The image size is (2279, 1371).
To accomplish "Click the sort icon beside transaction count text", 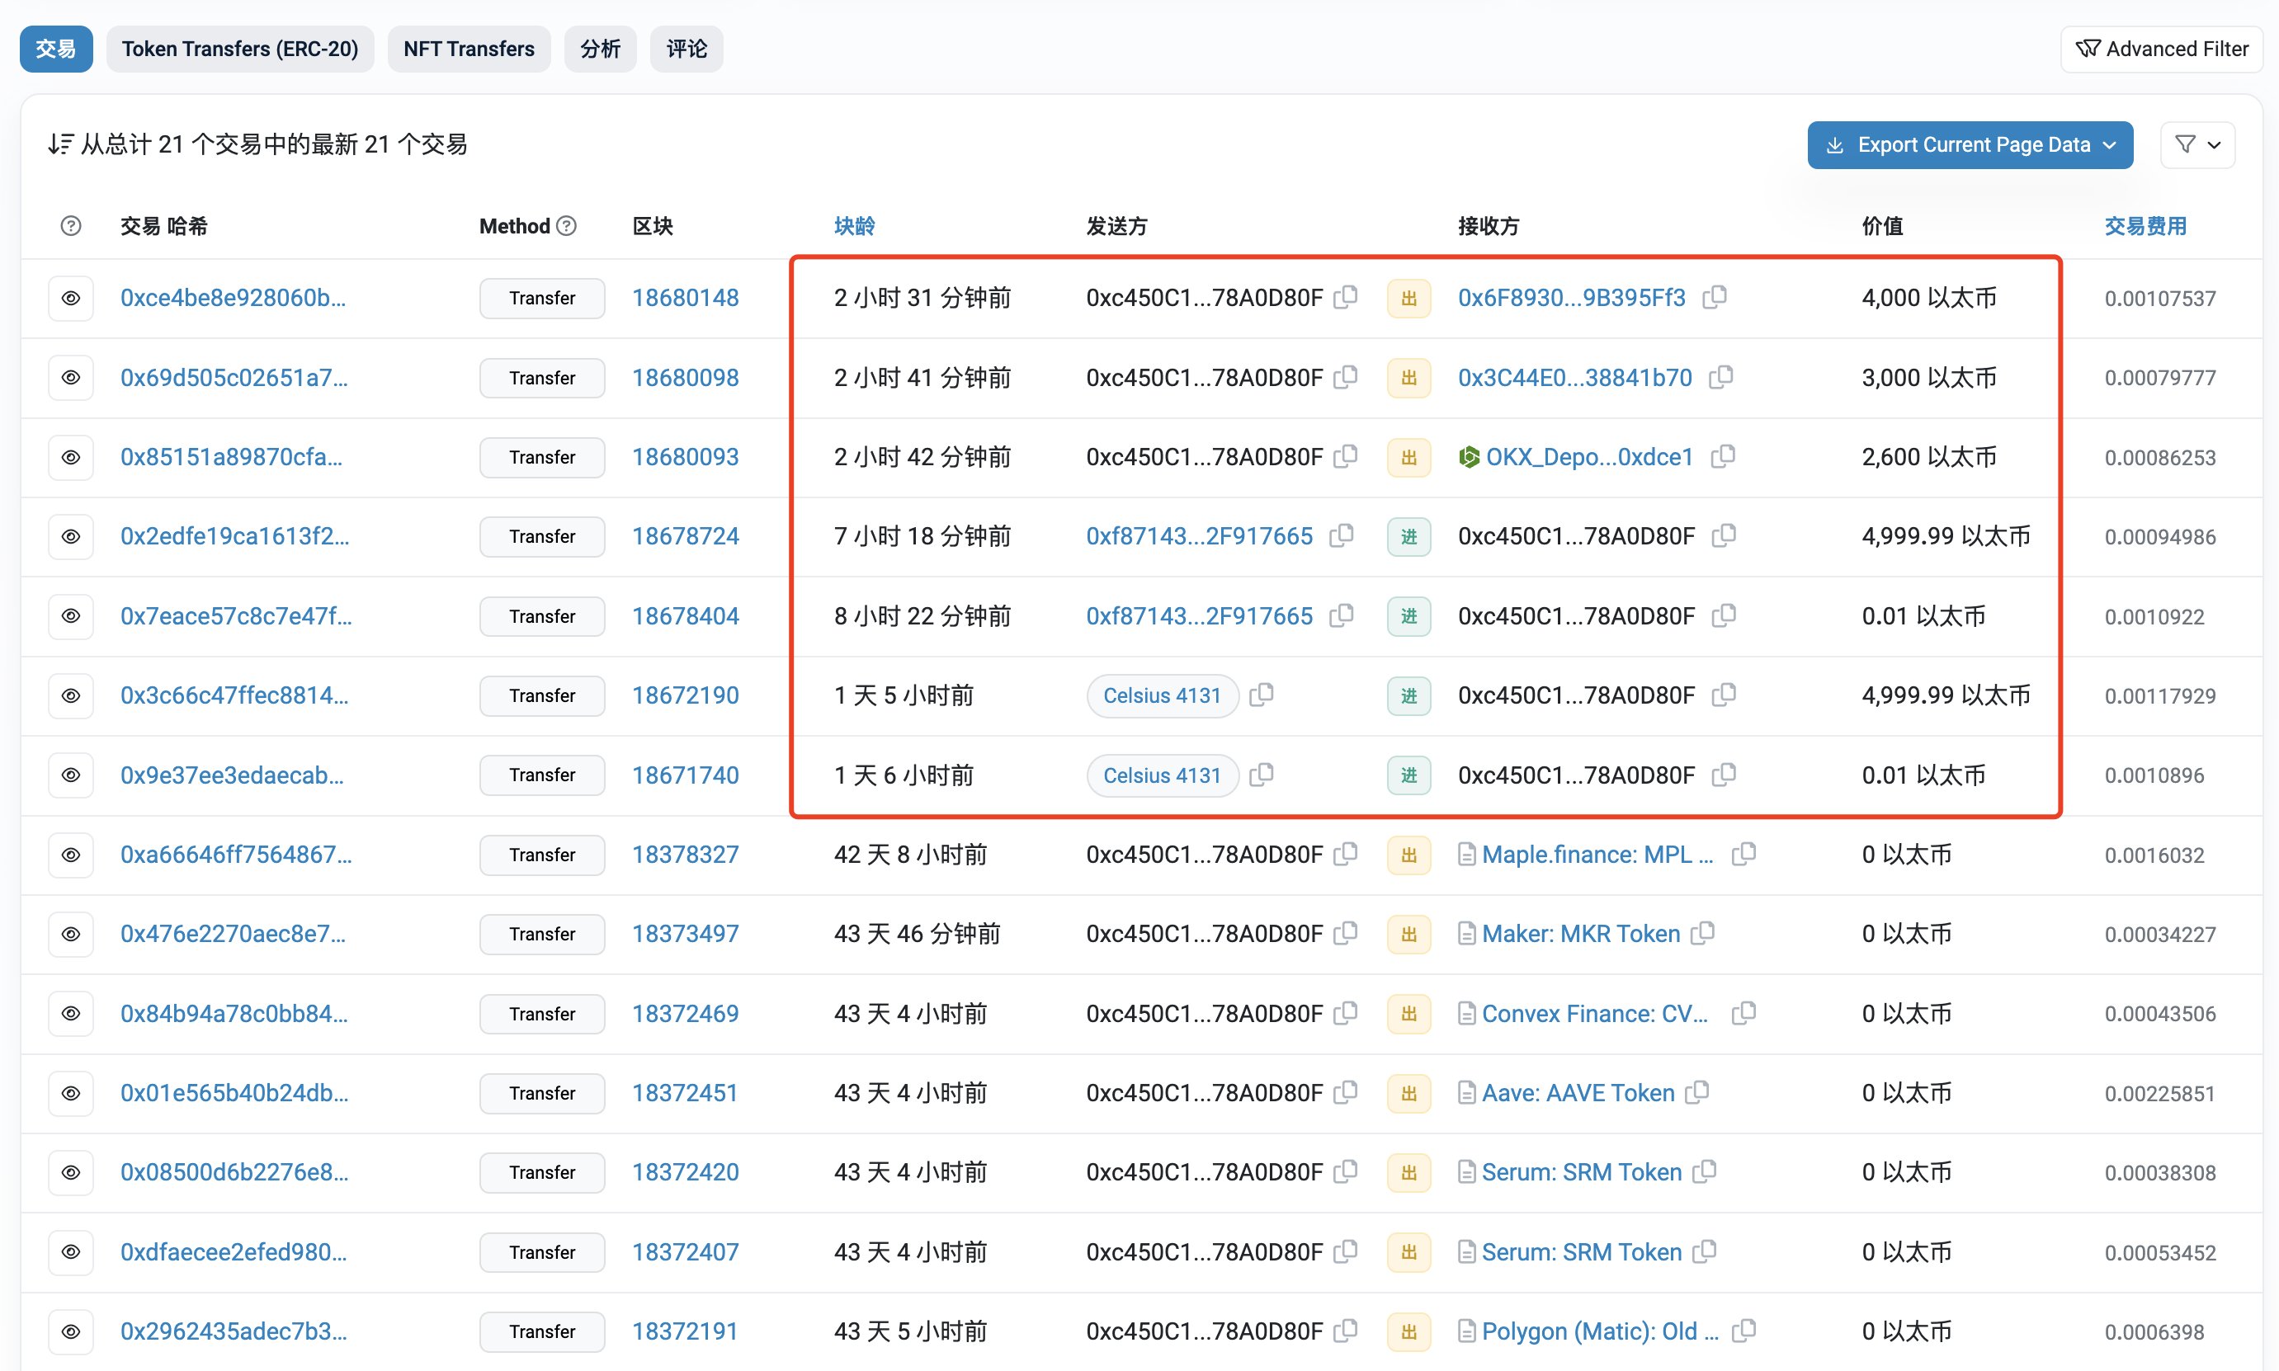I will (x=60, y=144).
